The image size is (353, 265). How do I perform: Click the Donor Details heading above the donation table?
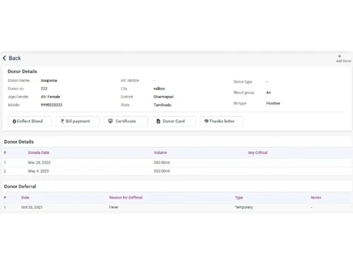19,142
